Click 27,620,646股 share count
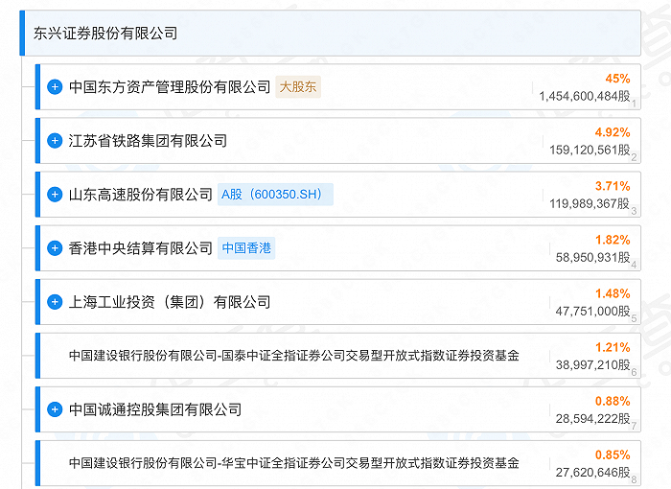This screenshot has width=671, height=489. (x=593, y=473)
